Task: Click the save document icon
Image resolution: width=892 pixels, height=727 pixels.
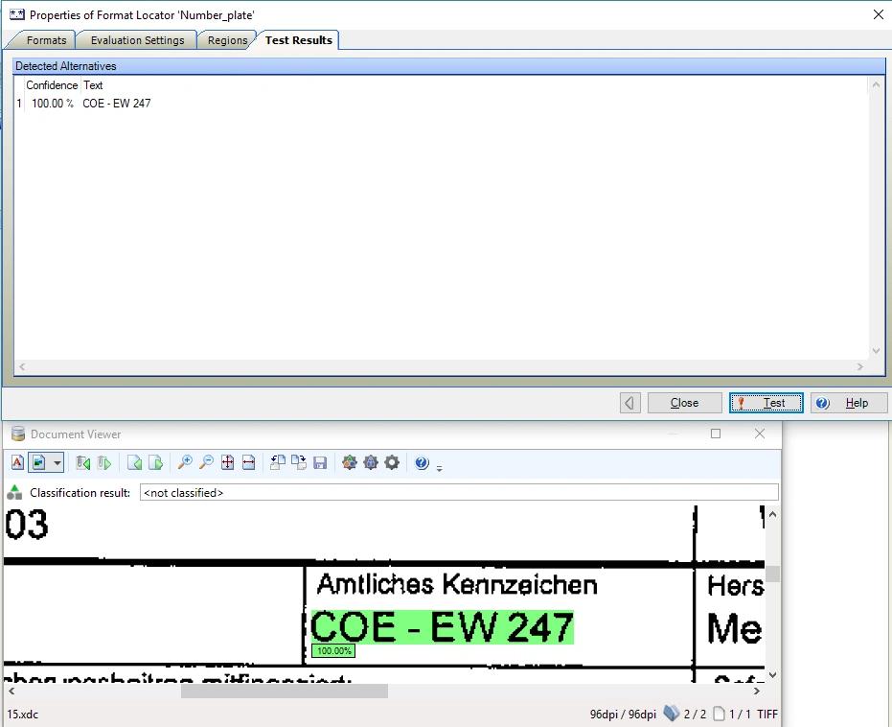Action: 320,463
